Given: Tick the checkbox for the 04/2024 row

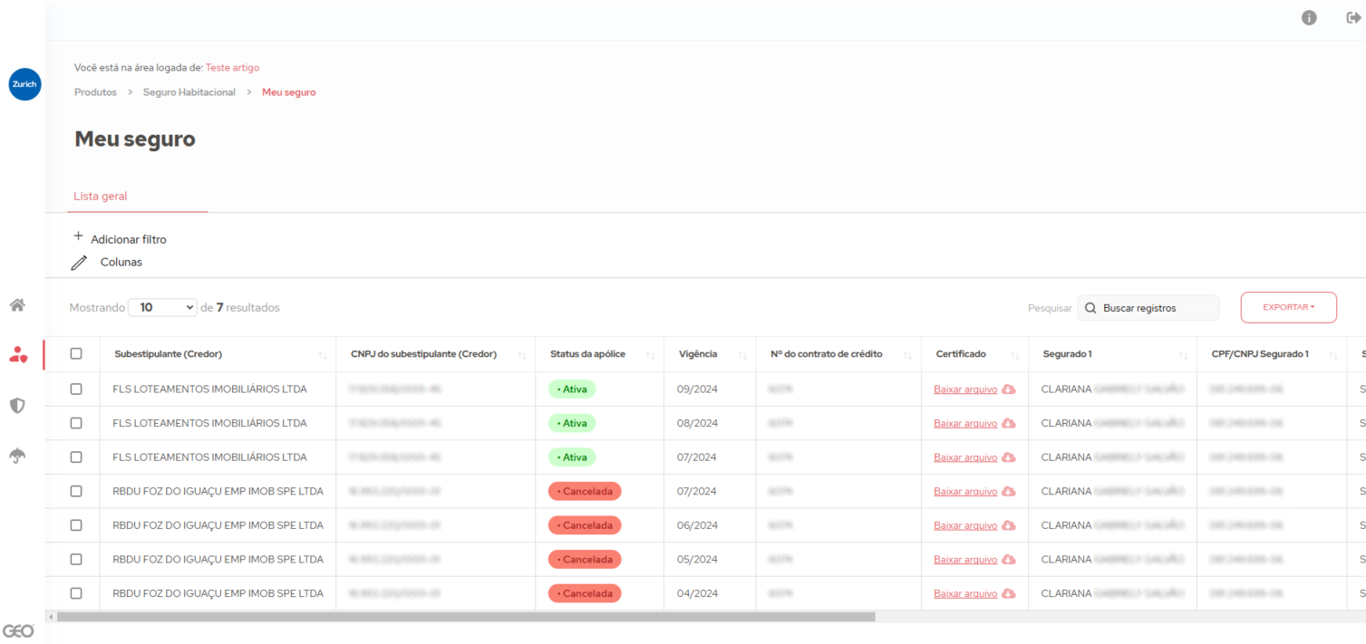Looking at the screenshot, I should pos(76,593).
